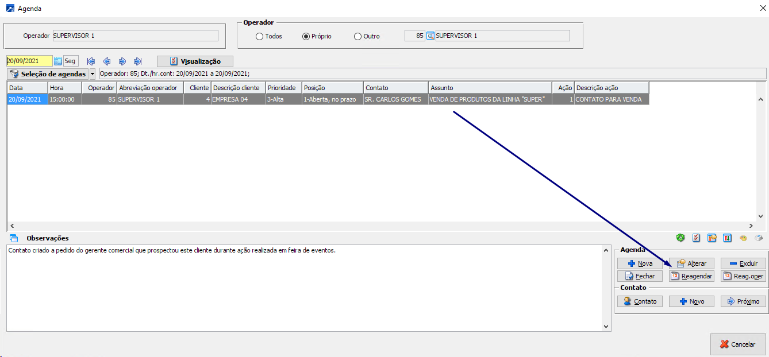
Task: Click the Agenda app icon in title bar
Action: (x=10, y=9)
